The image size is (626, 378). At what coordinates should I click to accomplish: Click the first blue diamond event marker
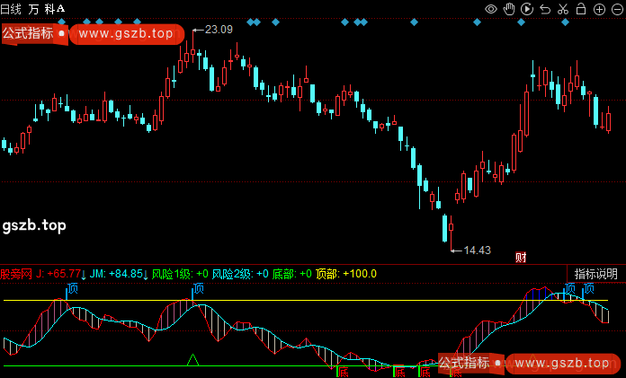click(x=60, y=22)
